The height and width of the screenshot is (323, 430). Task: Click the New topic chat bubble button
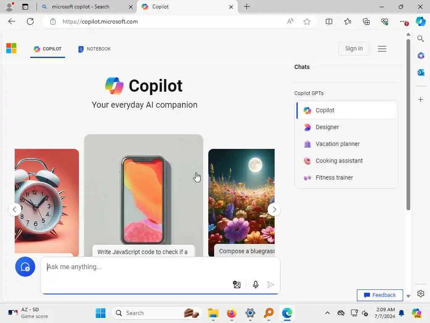point(25,267)
